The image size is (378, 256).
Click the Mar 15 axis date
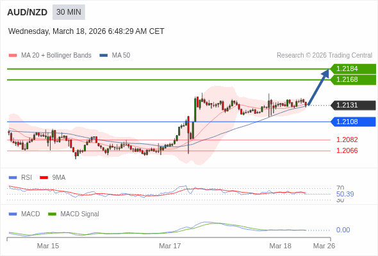(48, 246)
